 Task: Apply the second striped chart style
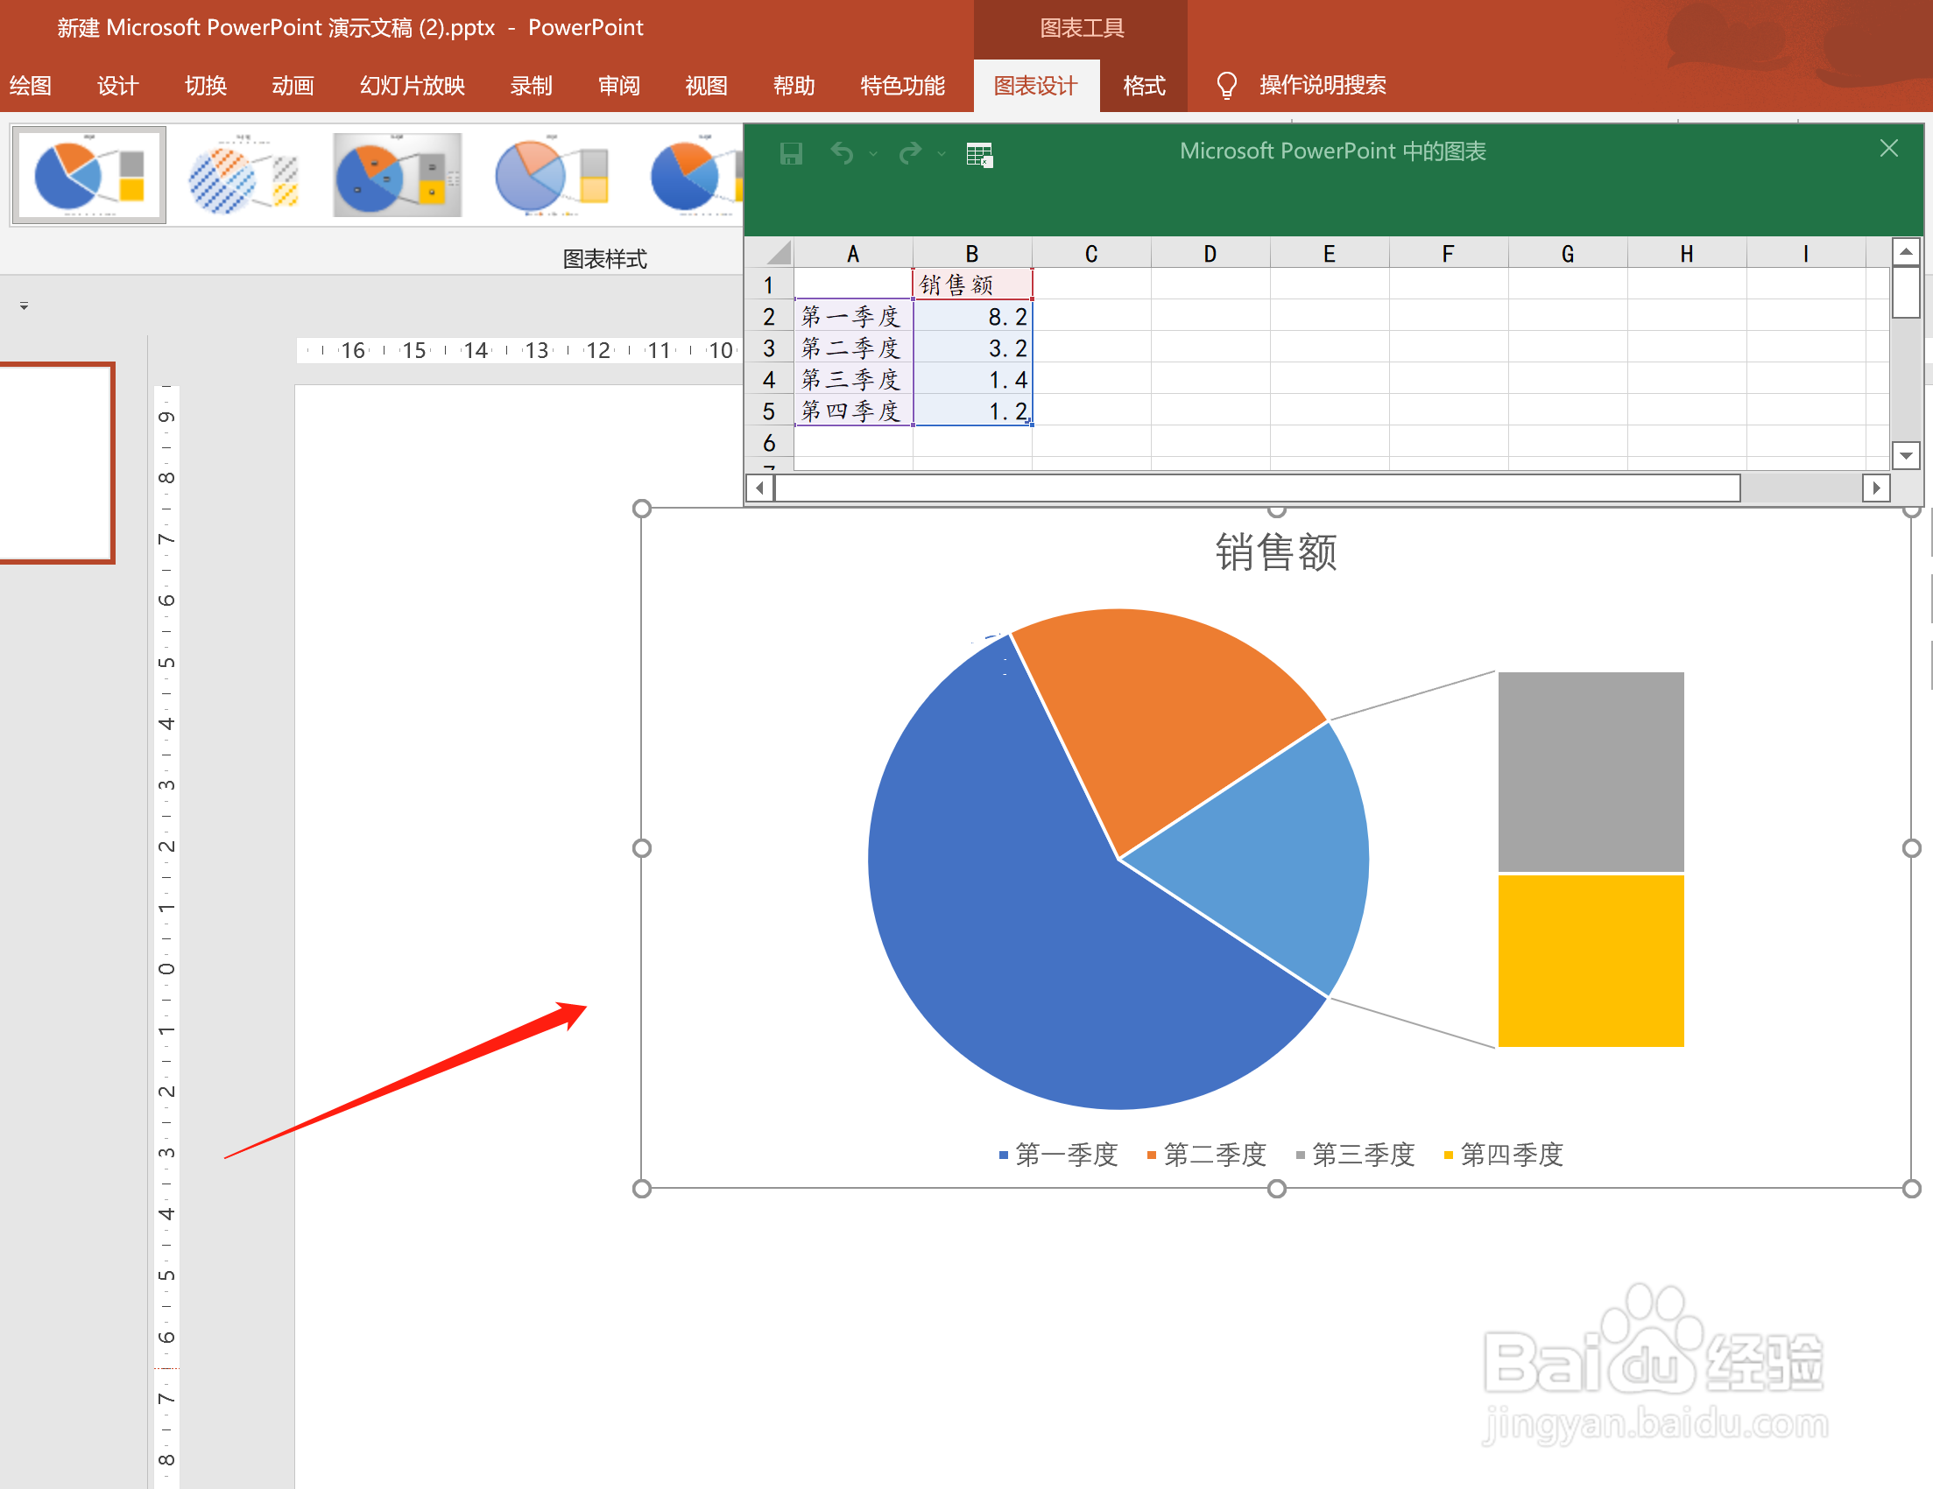click(x=243, y=175)
